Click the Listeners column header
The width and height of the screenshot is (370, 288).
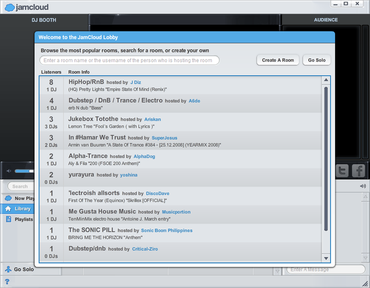click(51, 72)
